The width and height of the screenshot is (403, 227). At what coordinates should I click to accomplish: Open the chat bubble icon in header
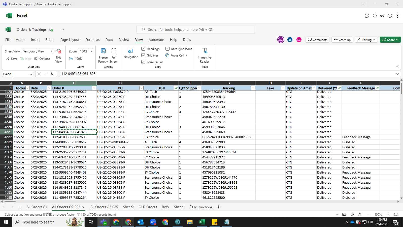tap(367, 16)
